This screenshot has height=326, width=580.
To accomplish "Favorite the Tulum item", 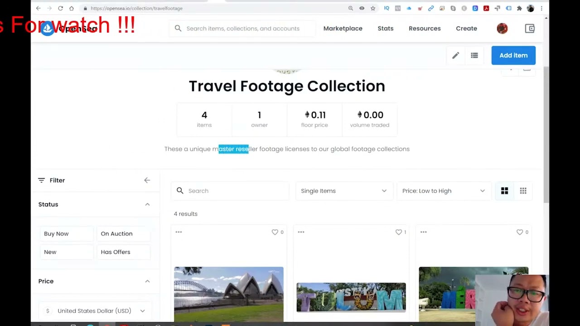I will (398, 232).
